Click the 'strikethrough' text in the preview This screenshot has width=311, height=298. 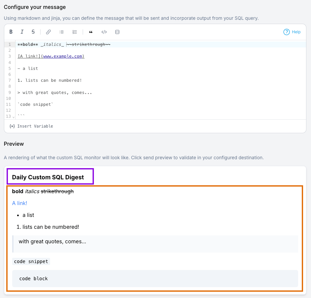(57, 191)
